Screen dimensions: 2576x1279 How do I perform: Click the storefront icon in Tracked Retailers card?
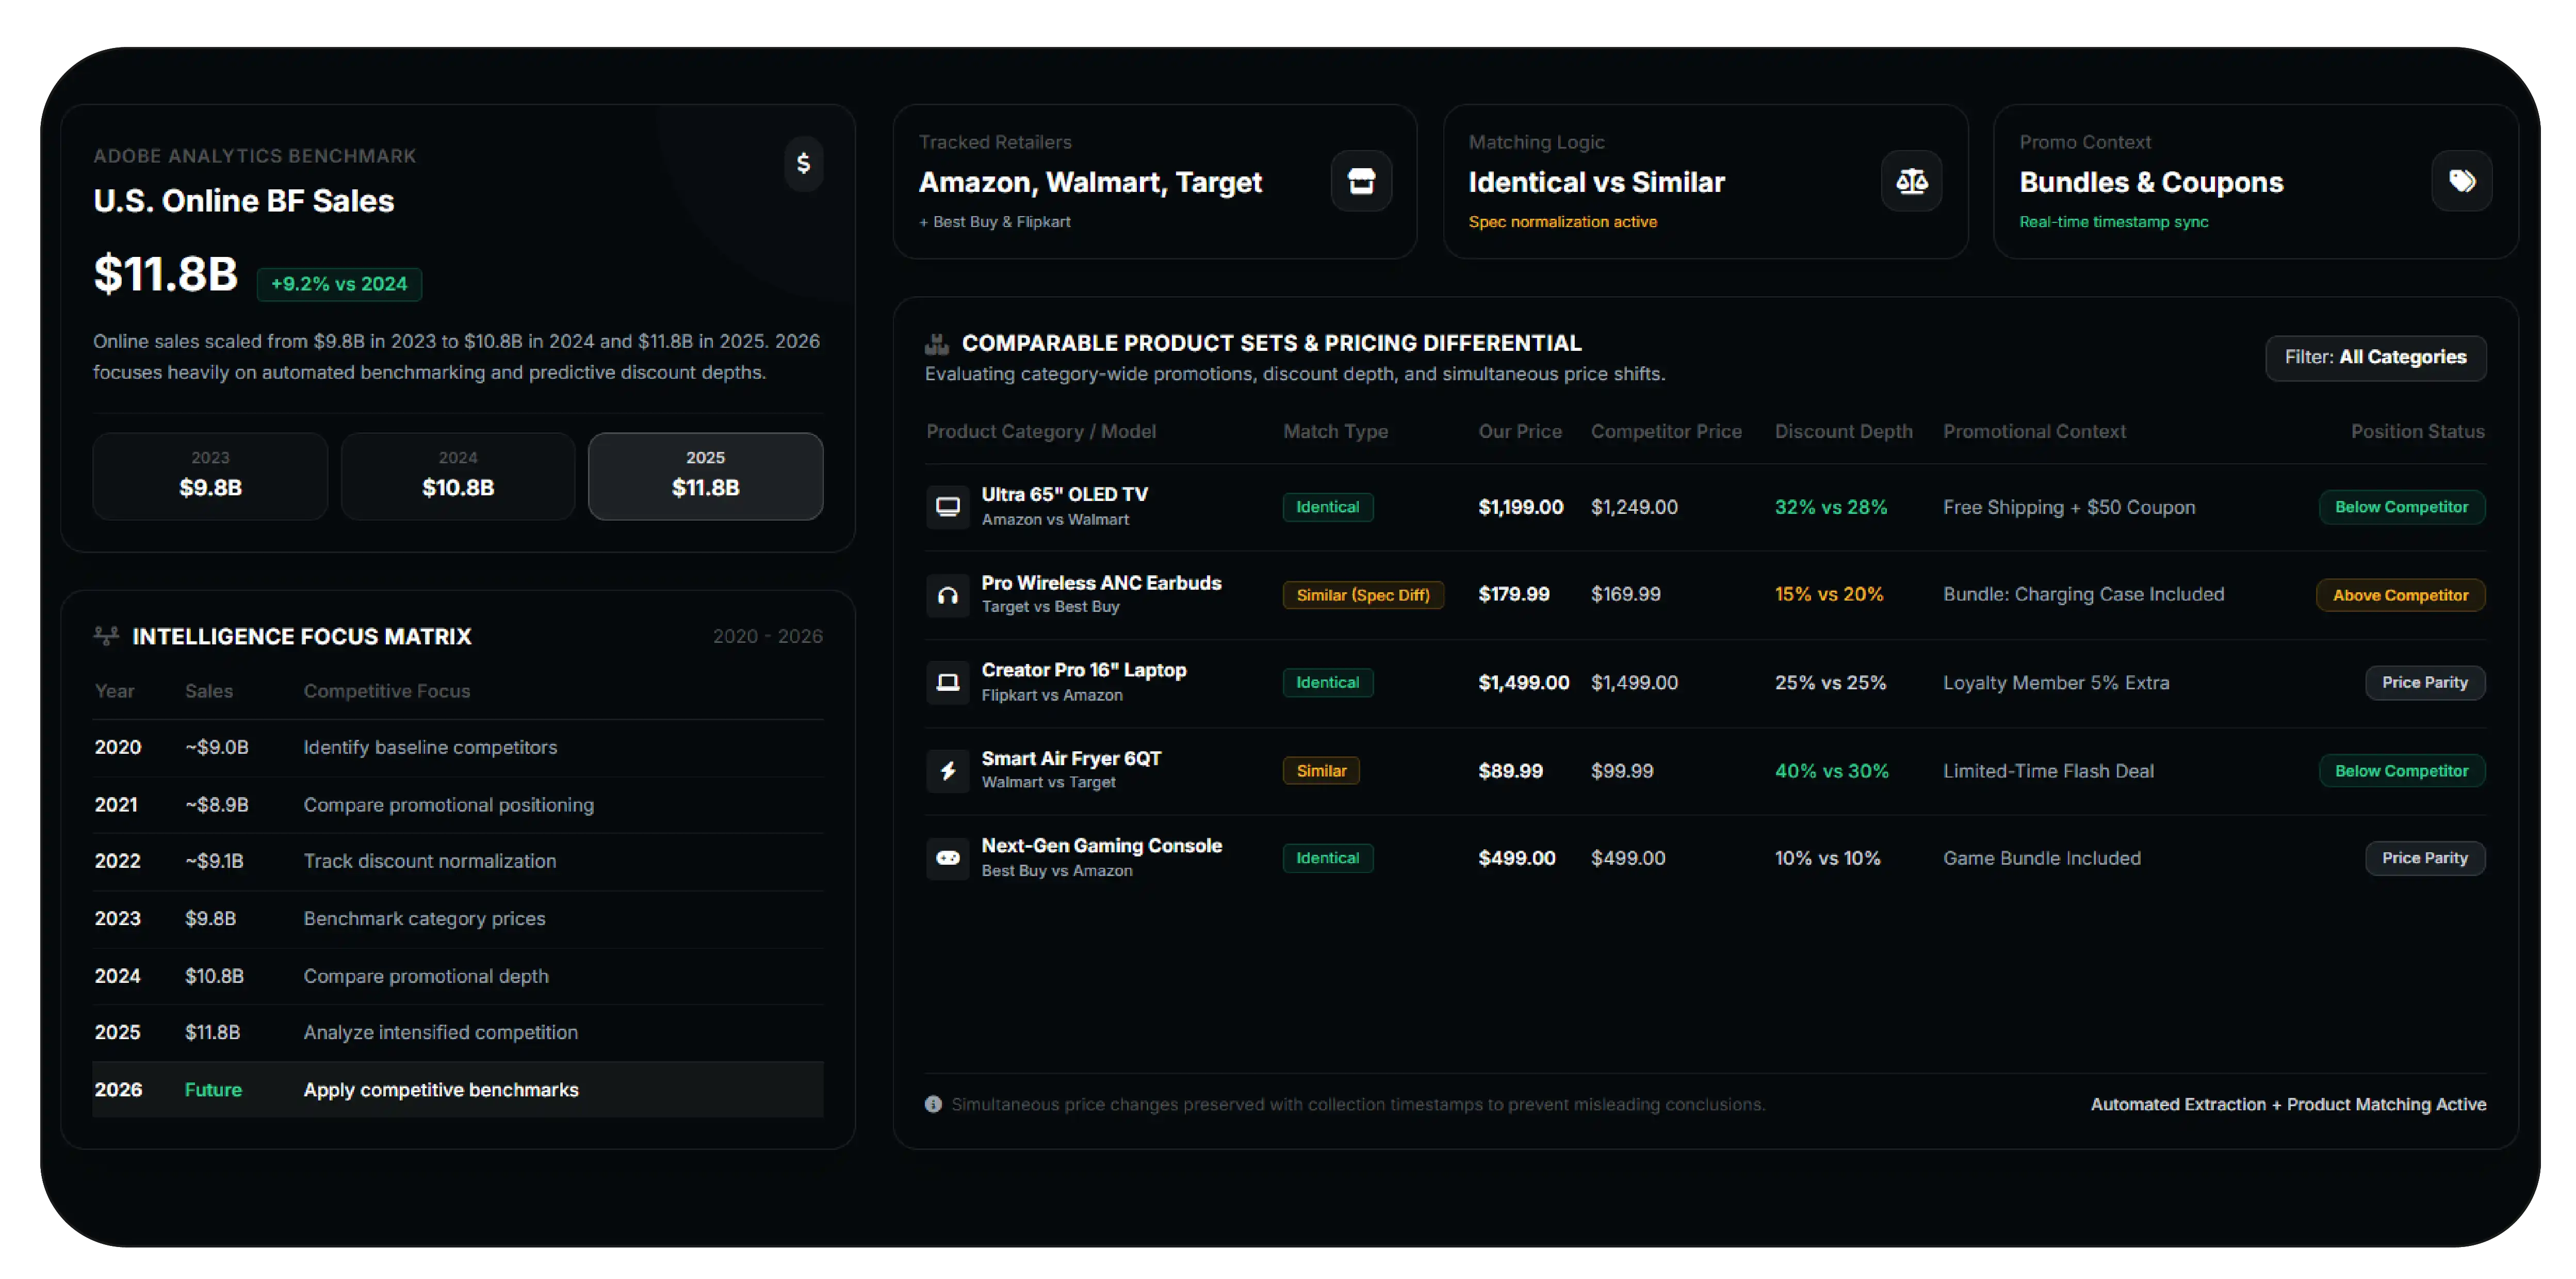pos(1361,181)
